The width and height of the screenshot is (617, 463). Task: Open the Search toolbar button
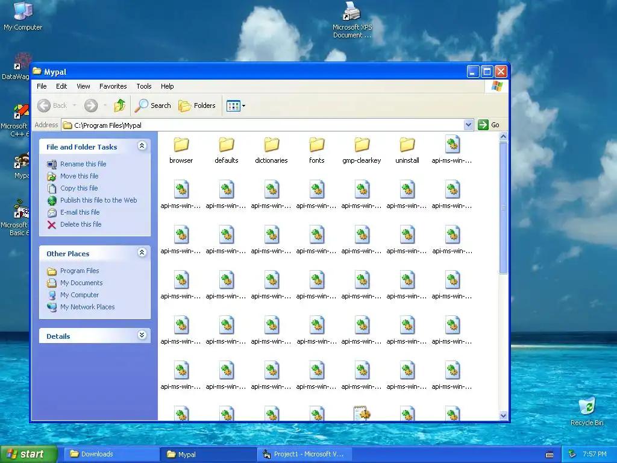point(153,106)
